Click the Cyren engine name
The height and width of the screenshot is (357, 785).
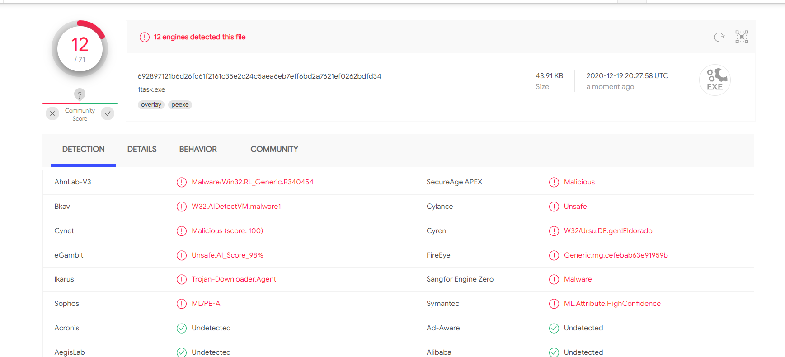tap(436, 231)
